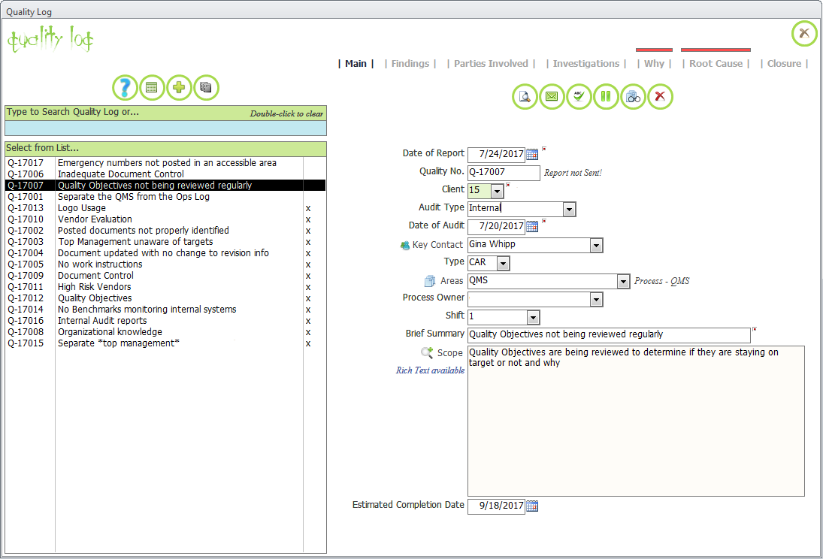The height and width of the screenshot is (559, 823).
Task: Select row Q-17017 Emergency numbers not posted
Action: pyautogui.click(x=165, y=163)
